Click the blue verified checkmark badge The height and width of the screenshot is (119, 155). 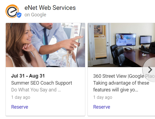pyautogui.click(x=19, y=15)
